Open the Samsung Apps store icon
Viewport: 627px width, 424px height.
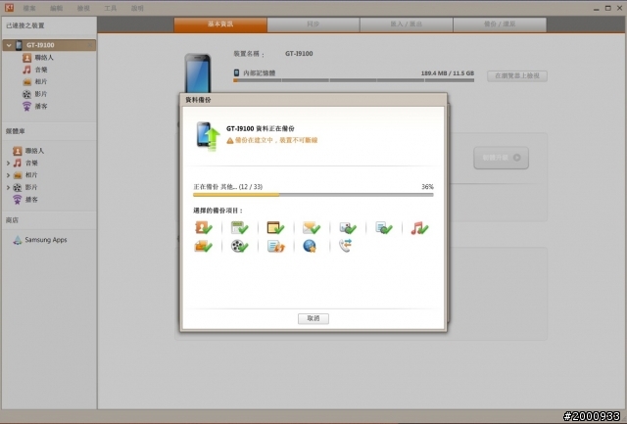pos(18,240)
